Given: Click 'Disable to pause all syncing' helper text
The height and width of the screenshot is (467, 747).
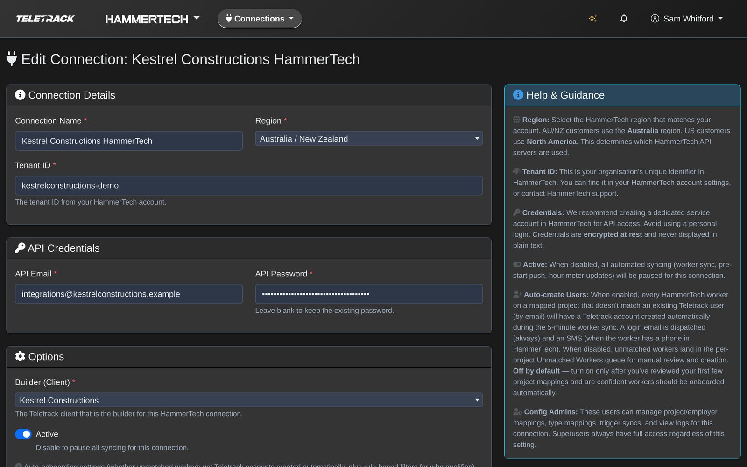Looking at the screenshot, I should pyautogui.click(x=112, y=448).
